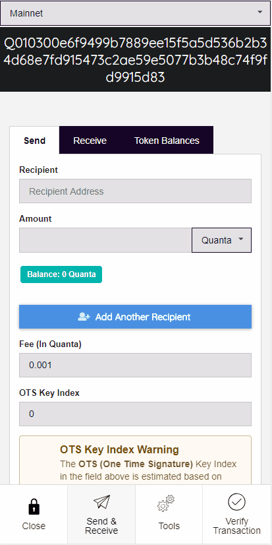272x545 pixels.
Task: Click the padlock Close wallet icon
Action: coord(34,508)
